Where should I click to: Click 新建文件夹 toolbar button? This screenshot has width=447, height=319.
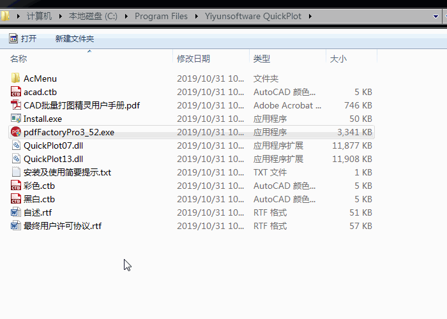(75, 38)
